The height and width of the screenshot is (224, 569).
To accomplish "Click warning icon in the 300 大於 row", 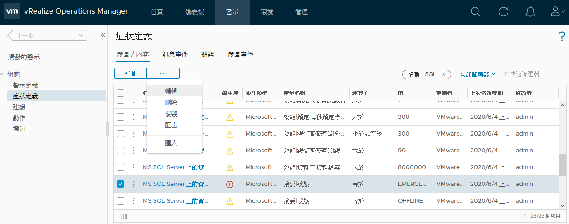I will tap(230, 117).
